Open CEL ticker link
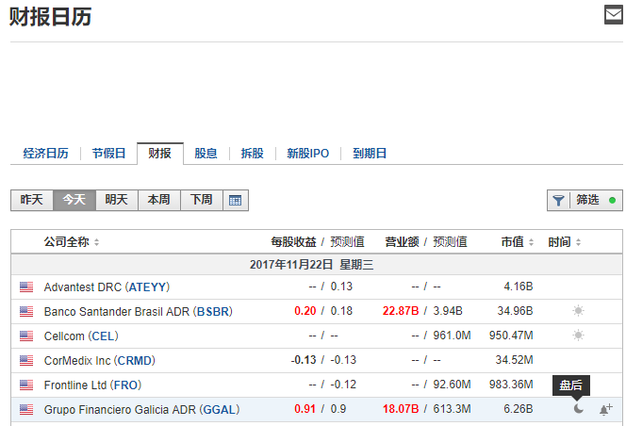This screenshot has width=626, height=426. tap(104, 336)
